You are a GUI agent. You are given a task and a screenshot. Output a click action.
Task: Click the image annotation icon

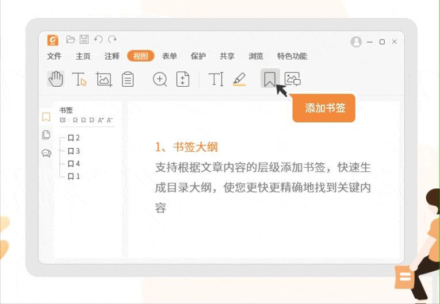pos(293,79)
